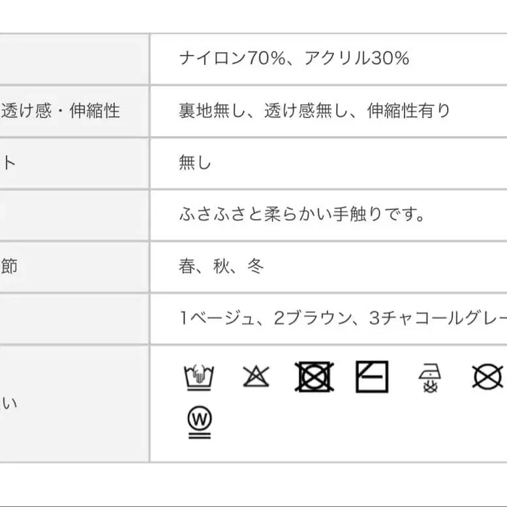Image resolution: width=507 pixels, height=507 pixels.
Task: Click the dry flat in shade icon
Action: (372, 376)
